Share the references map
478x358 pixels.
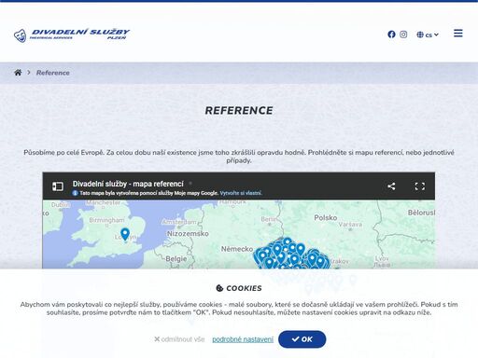tap(391, 186)
